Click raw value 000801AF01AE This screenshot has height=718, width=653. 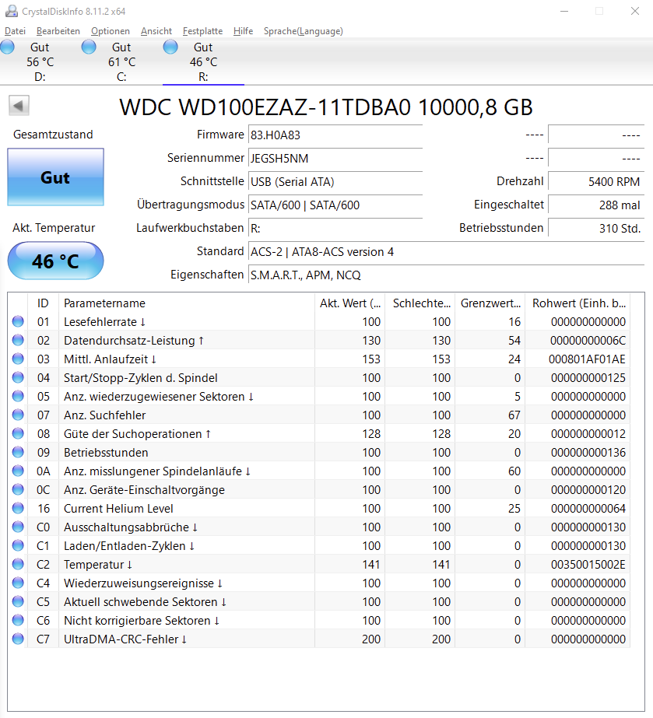[587, 359]
